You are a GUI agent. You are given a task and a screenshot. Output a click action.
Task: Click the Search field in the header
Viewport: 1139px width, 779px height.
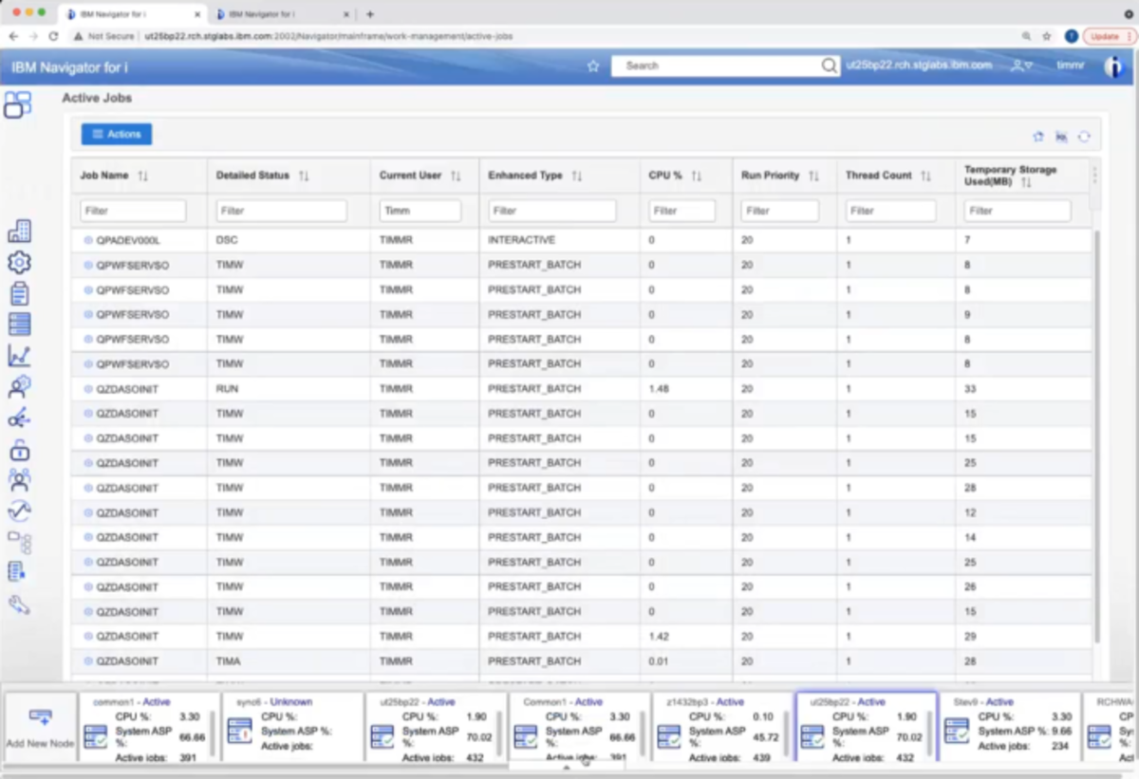point(719,65)
